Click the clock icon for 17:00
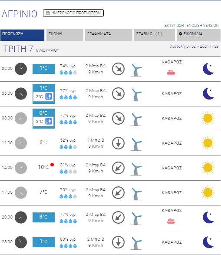This screenshot has width=221, height=255. 21,192
